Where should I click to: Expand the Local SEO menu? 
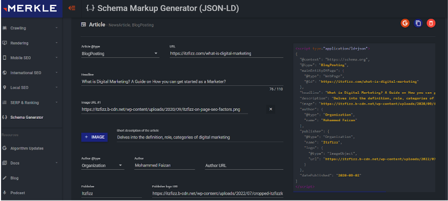tap(57, 87)
